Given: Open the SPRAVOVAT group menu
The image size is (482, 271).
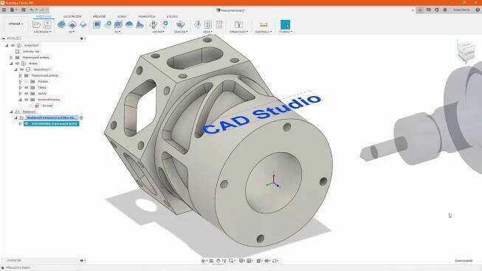Looking at the screenshot, I should pos(238,32).
